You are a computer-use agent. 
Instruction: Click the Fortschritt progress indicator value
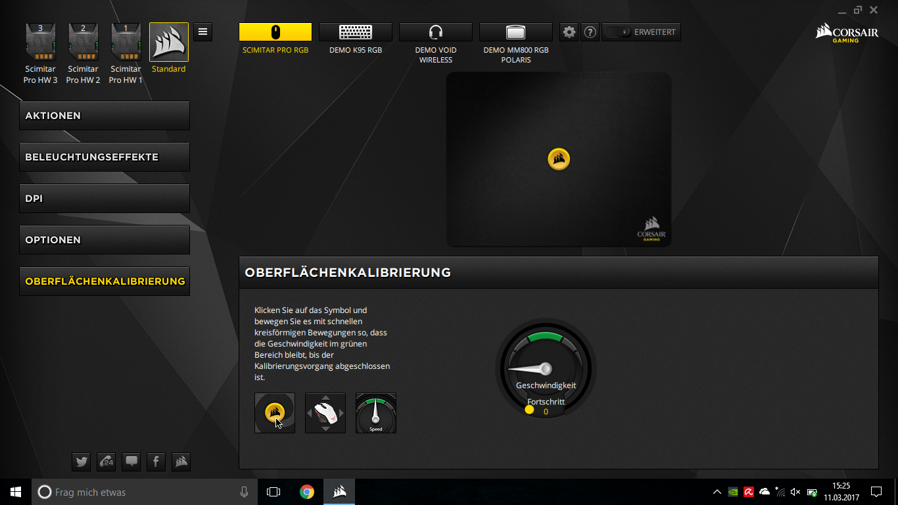click(546, 412)
